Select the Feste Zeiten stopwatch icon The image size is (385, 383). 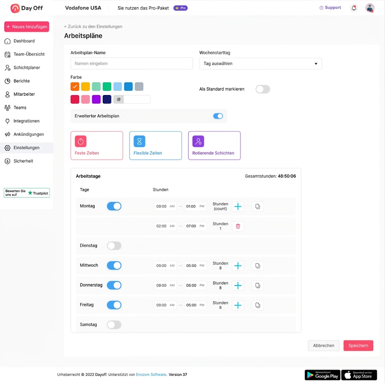(x=80, y=141)
